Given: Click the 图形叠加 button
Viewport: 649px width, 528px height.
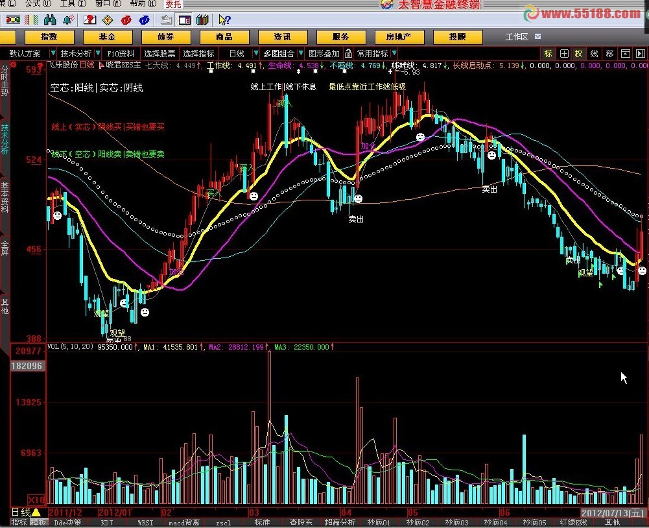Looking at the screenshot, I should 324,53.
